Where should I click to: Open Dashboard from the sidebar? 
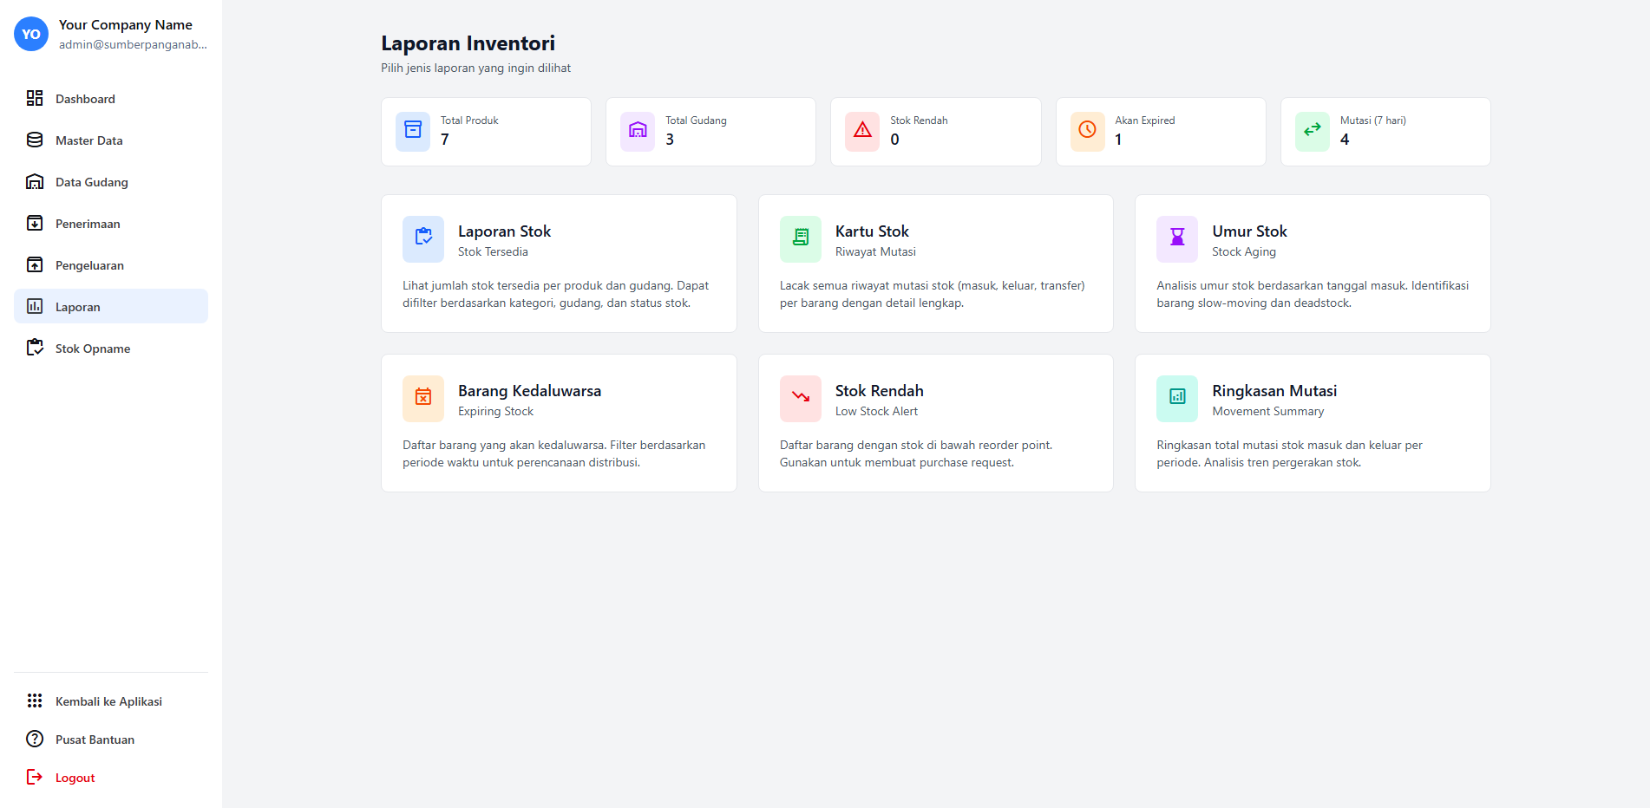[85, 99]
